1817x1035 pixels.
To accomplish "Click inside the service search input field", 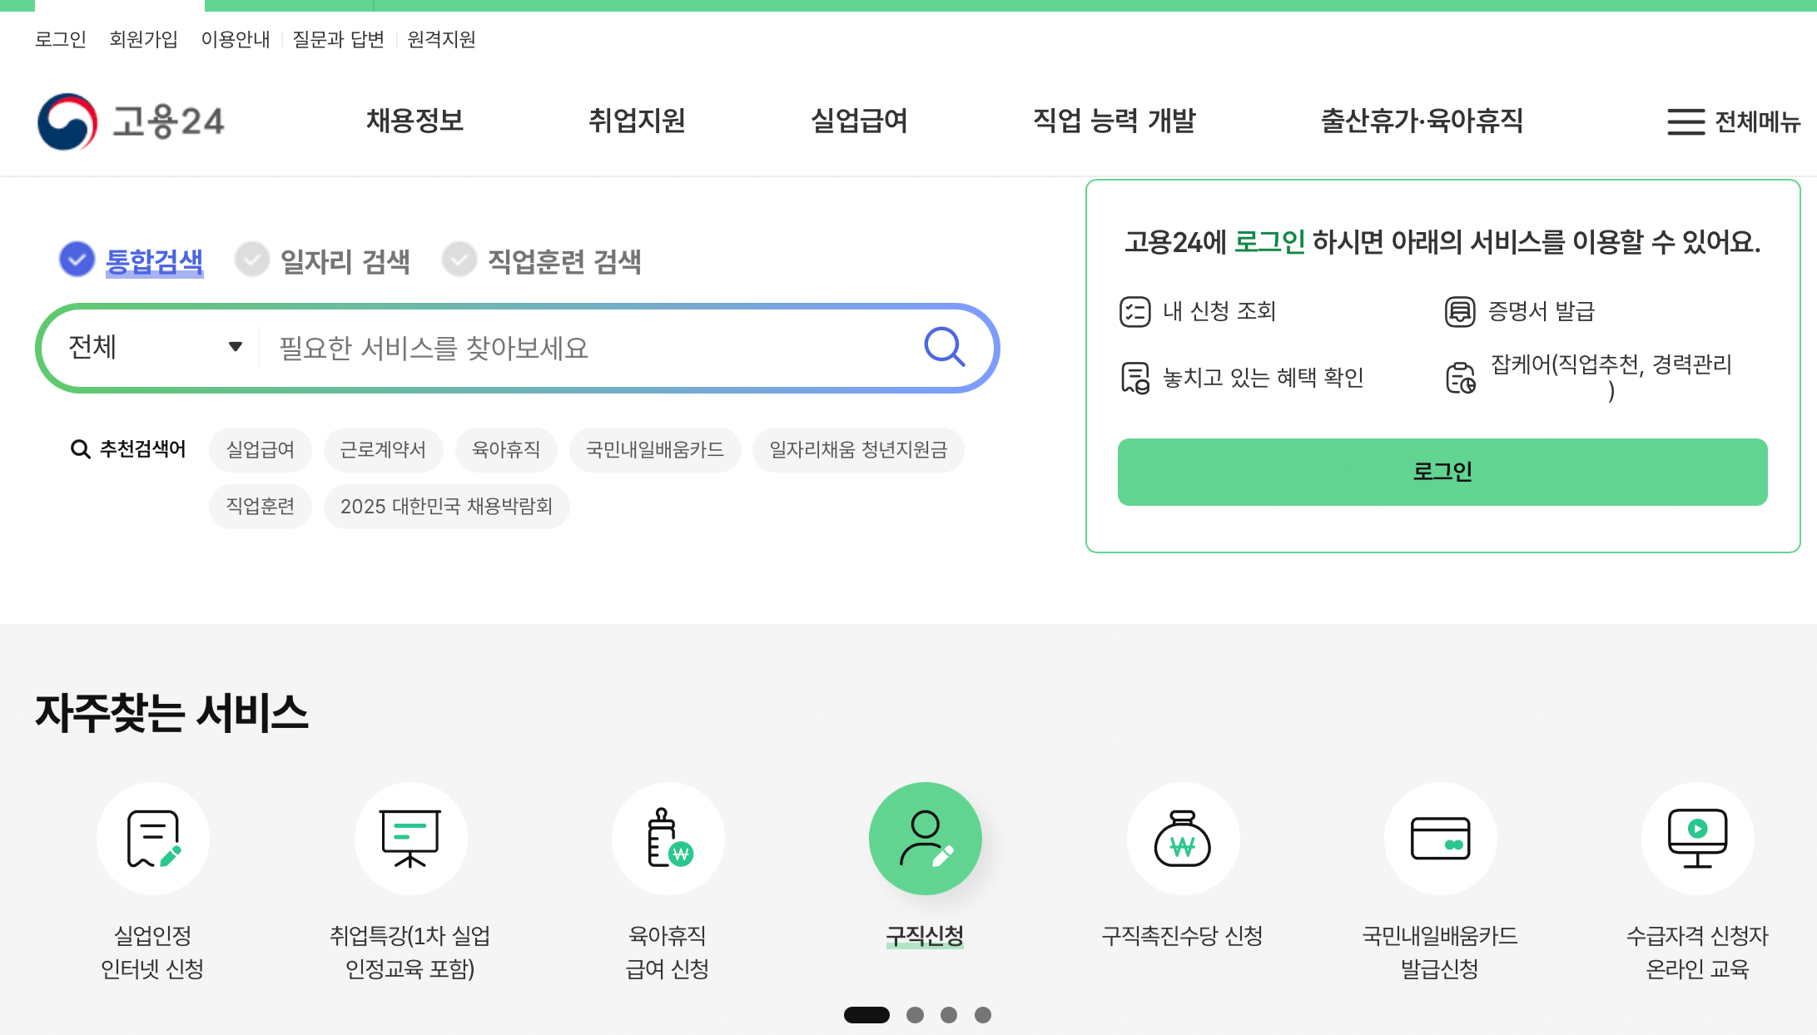I will (x=583, y=347).
